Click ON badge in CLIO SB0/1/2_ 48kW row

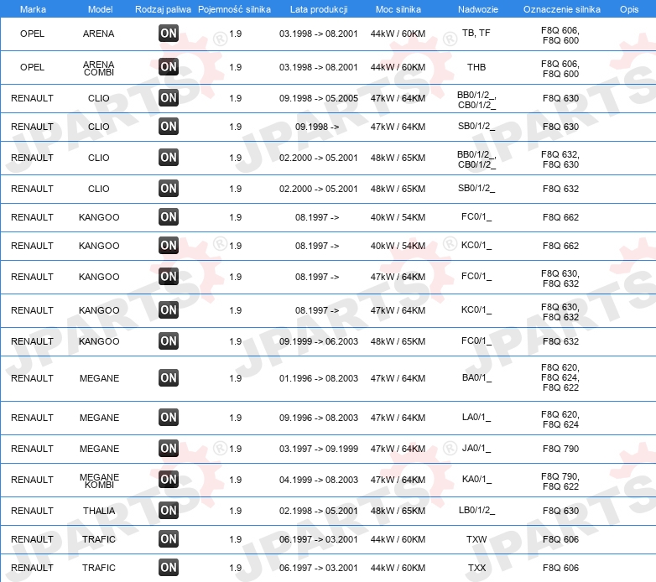[169, 189]
